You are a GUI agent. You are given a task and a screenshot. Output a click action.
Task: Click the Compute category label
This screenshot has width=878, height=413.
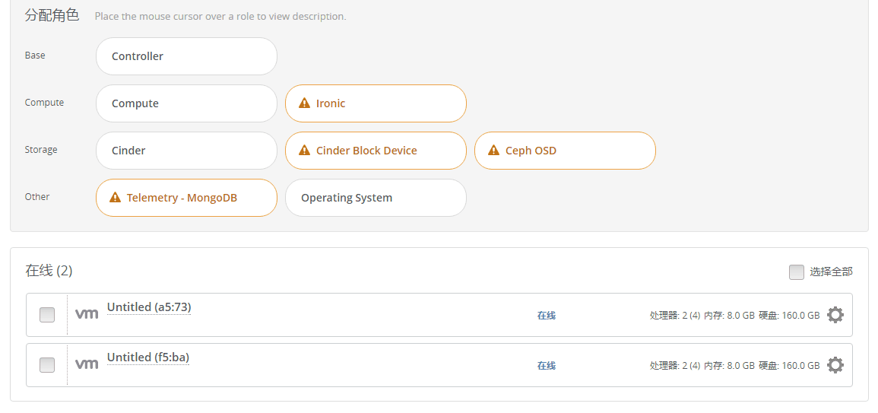[44, 103]
